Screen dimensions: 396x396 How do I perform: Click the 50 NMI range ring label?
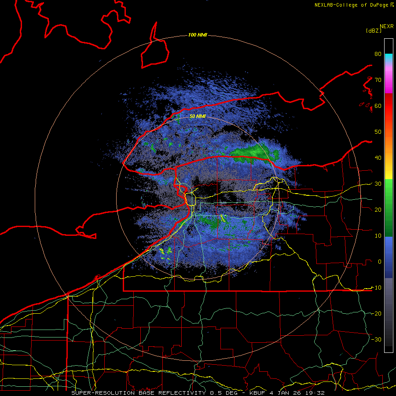pyautogui.click(x=198, y=117)
